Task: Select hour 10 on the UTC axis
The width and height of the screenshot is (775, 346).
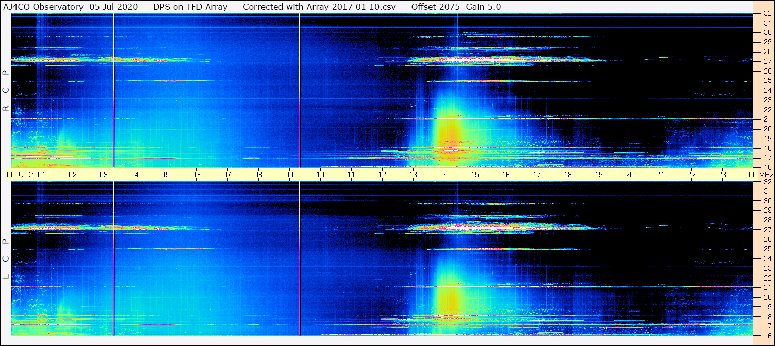Action: tap(320, 175)
